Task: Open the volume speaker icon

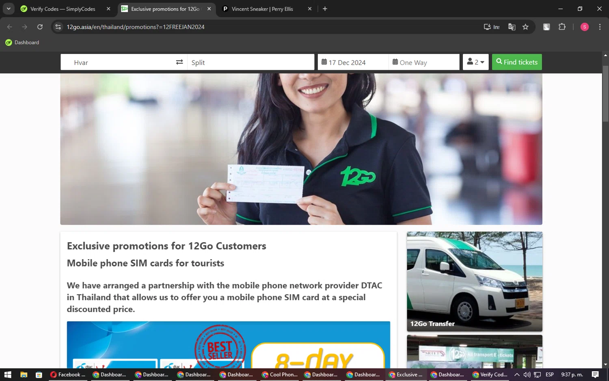Action: (527, 375)
